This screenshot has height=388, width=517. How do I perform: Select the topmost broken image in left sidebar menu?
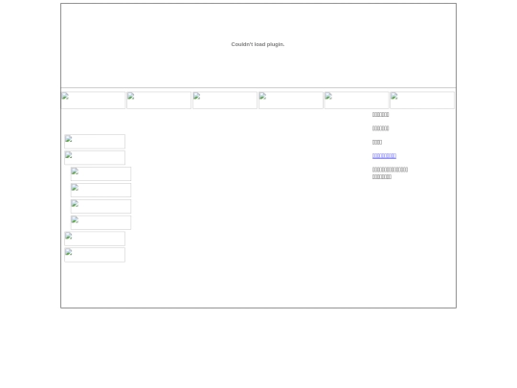pyautogui.click(x=95, y=142)
